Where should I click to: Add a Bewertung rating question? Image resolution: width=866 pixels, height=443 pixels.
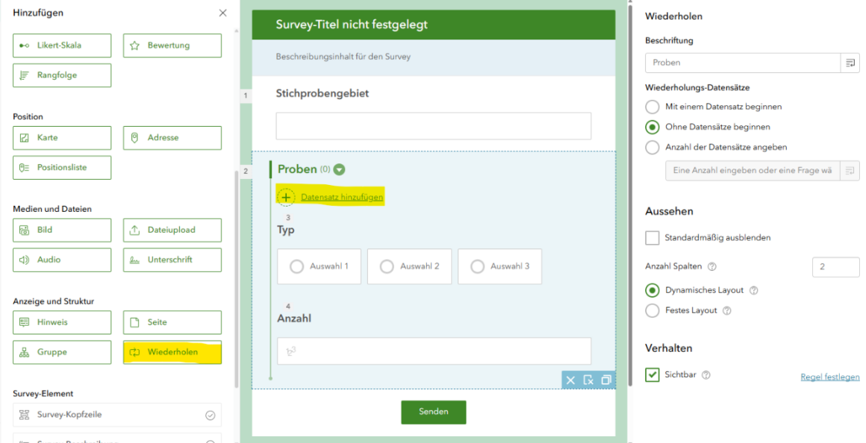(172, 45)
